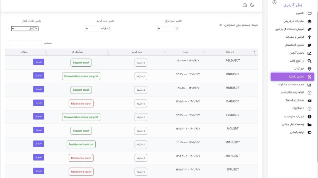Open the dl strategy dropdown

(x=168, y=28)
